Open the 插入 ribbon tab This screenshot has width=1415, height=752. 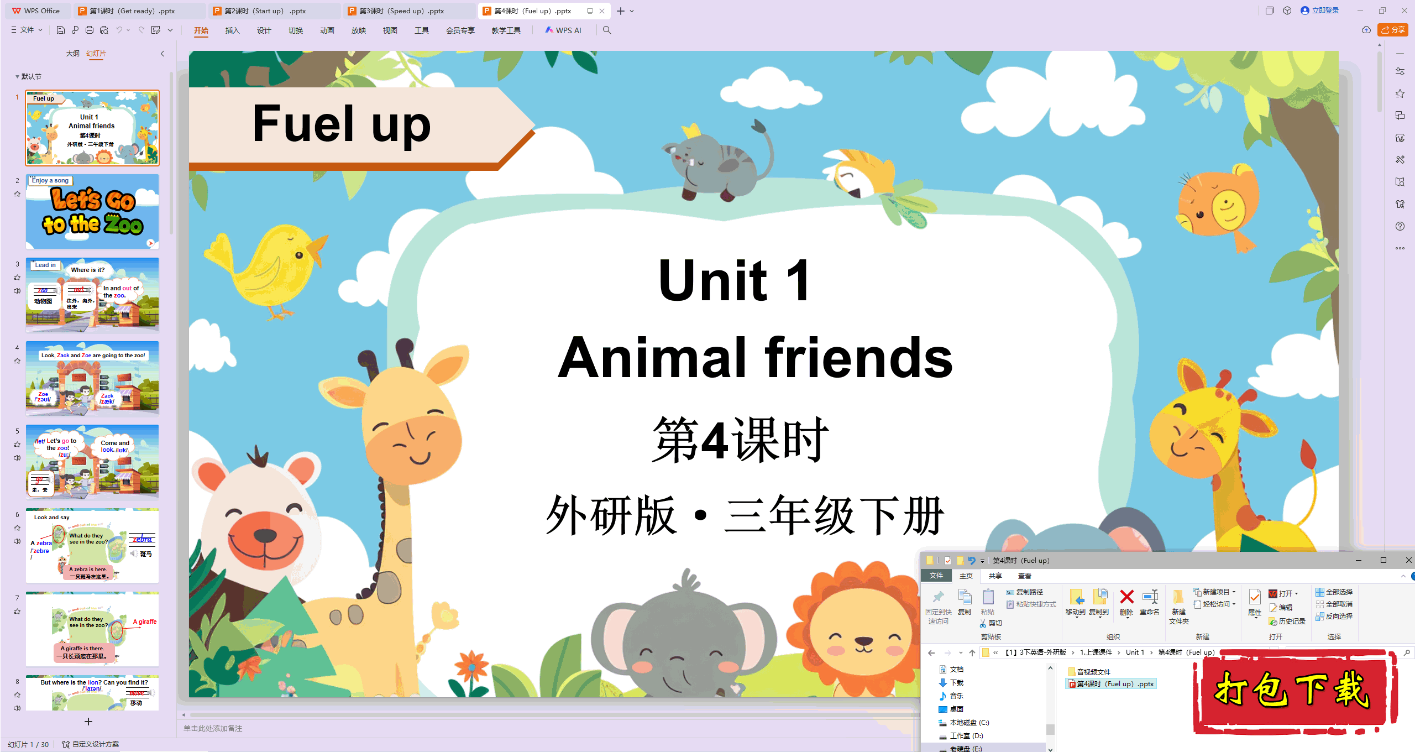232,30
